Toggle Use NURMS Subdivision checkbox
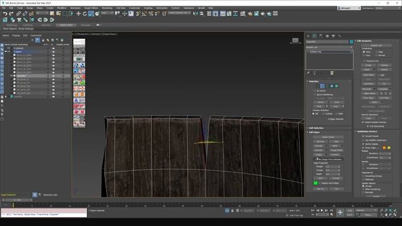 [x=363, y=140]
